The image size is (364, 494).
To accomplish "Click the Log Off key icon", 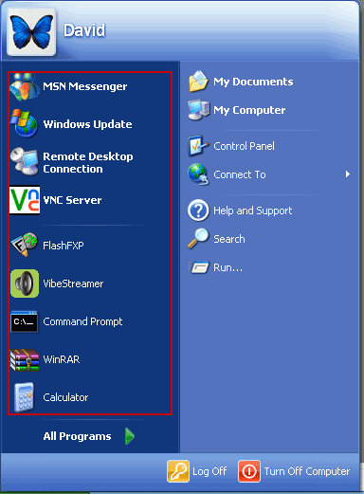I will pos(178,471).
